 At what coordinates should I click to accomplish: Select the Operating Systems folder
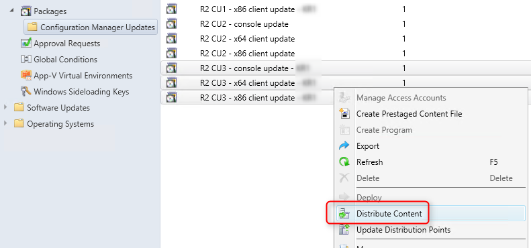(x=60, y=124)
